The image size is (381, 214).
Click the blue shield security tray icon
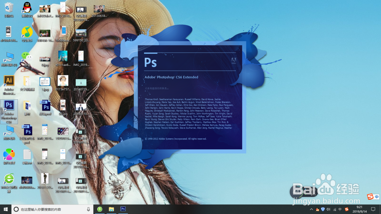pos(323,209)
